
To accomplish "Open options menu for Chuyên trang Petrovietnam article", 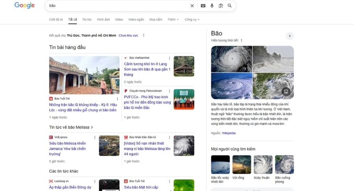I will [169, 91].
